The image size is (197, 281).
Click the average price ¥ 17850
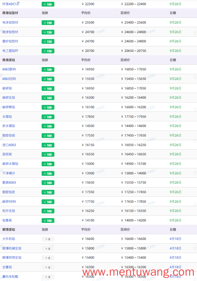coord(88,117)
